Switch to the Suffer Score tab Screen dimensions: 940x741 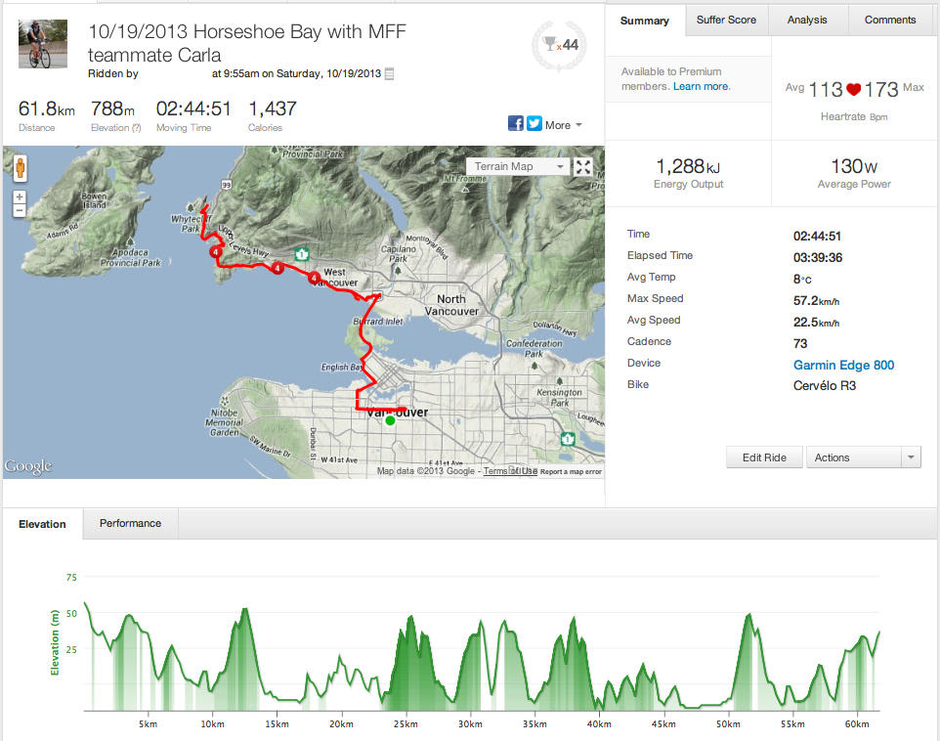tap(727, 20)
